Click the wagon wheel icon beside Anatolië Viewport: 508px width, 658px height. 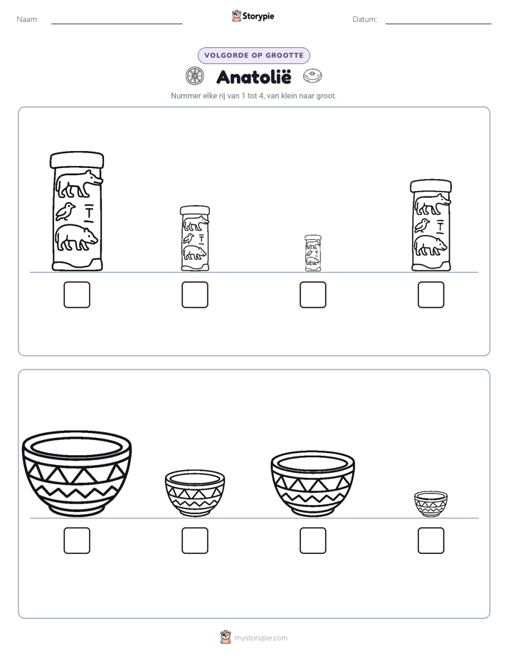(194, 76)
